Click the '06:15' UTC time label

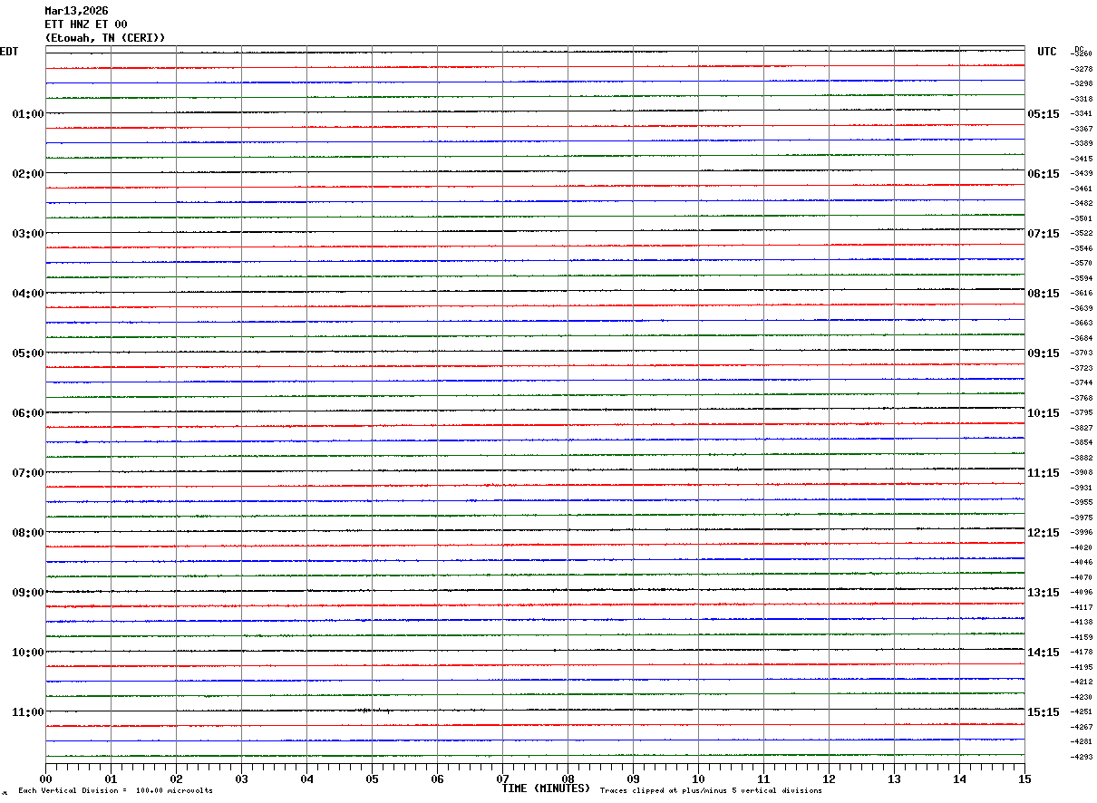1044,174
